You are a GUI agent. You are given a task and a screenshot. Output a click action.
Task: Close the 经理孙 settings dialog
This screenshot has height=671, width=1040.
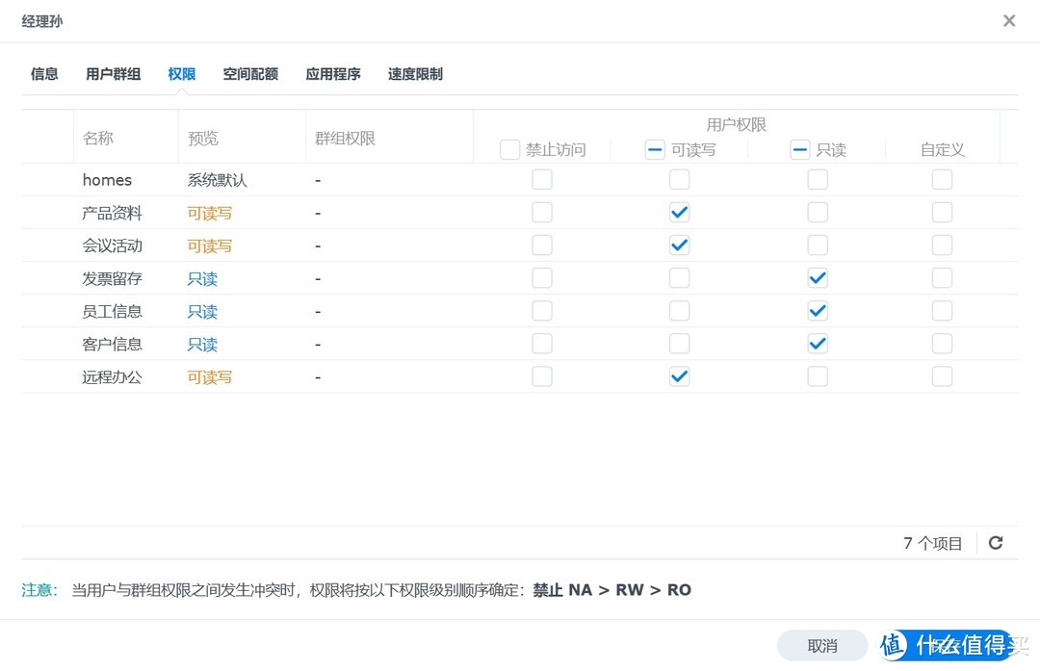coord(1009,20)
